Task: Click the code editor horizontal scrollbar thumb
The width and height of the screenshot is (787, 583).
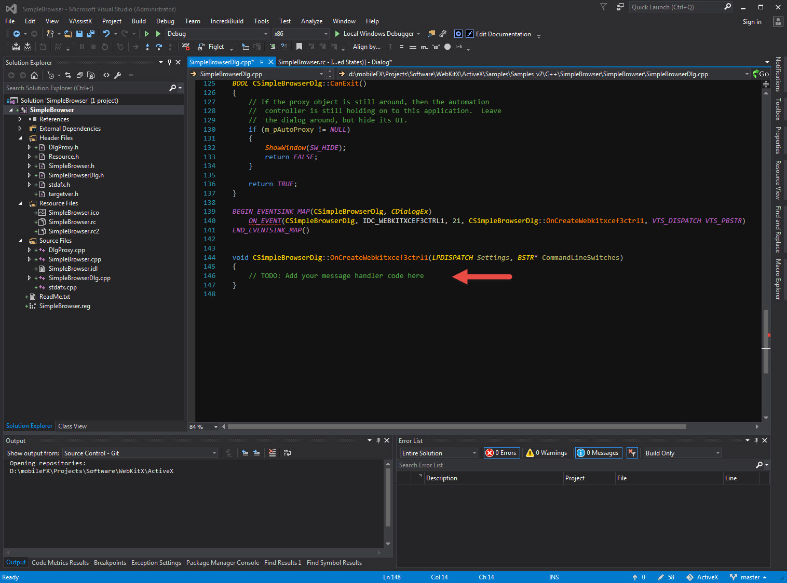Action: [457, 427]
